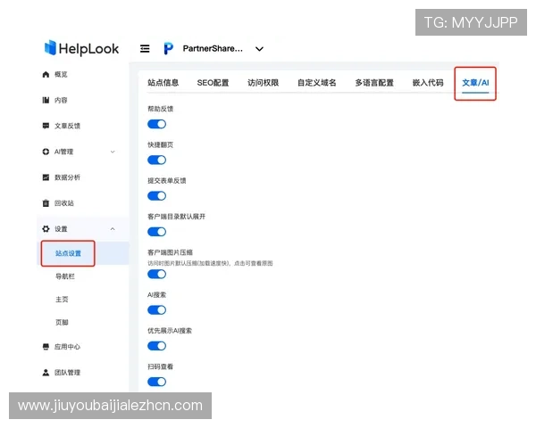Switch to the 自定义域名 tab

click(x=317, y=83)
